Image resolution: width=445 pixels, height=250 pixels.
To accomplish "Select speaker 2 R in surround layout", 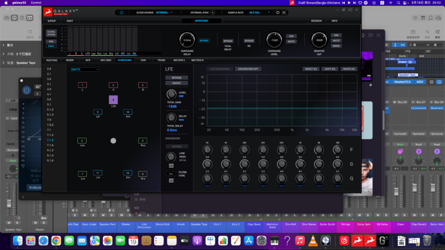I will coord(143,85).
